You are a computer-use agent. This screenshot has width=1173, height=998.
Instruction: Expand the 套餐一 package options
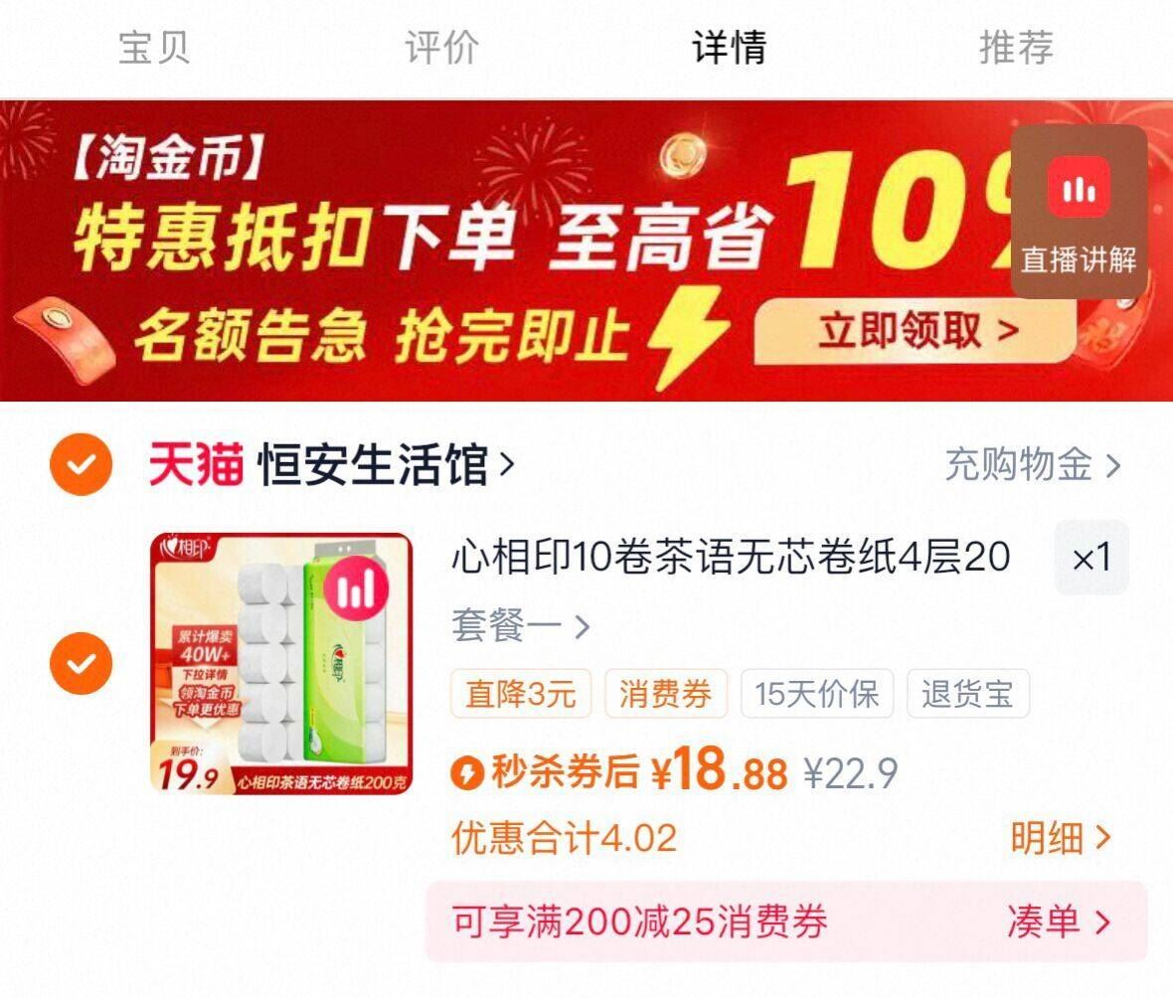(x=521, y=625)
